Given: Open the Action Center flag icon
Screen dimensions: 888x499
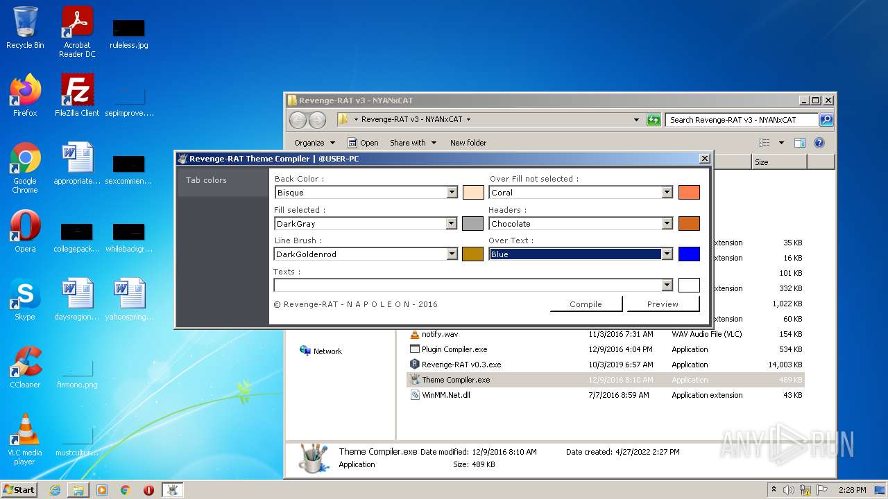Looking at the screenshot, I should (821, 490).
